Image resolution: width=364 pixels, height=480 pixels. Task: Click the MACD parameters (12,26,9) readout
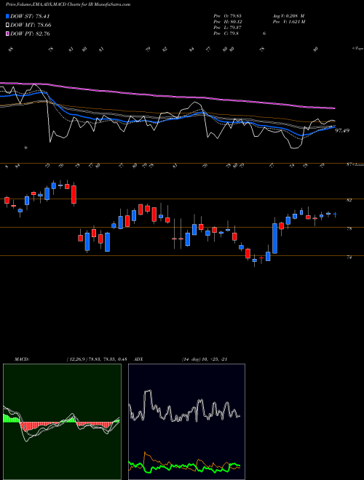(x=97, y=359)
